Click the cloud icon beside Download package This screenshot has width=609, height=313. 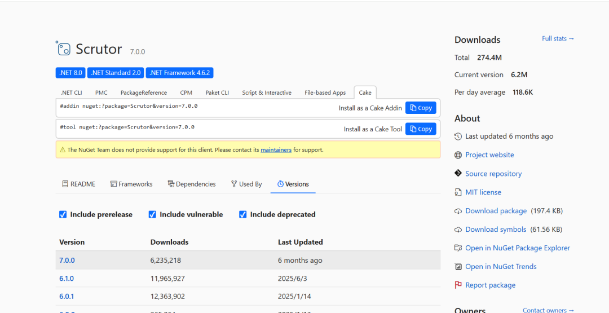tap(458, 211)
